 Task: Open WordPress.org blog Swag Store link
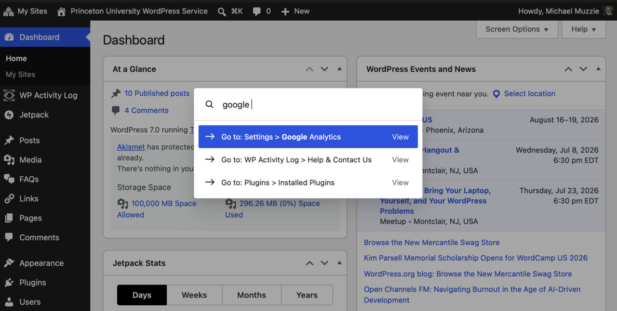(468, 274)
